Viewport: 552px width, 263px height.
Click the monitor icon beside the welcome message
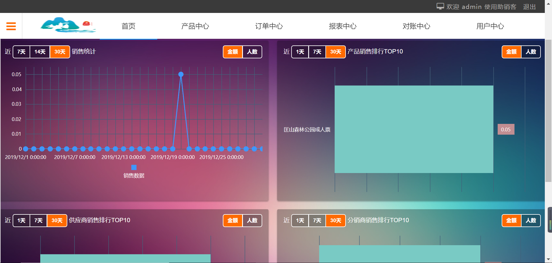tap(440, 6)
